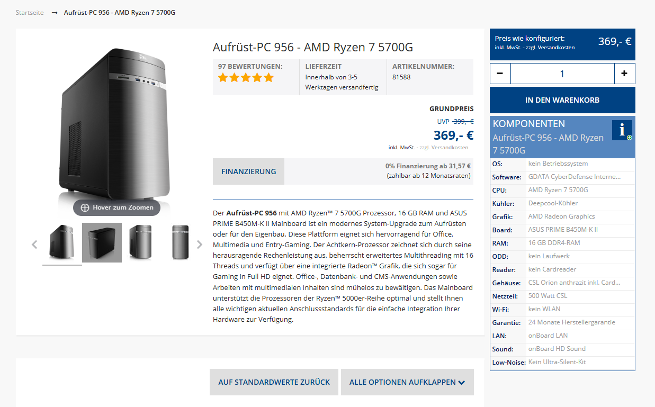Expand all options with Alle Optionen aufklappen
The height and width of the screenshot is (407, 655).
click(x=407, y=382)
